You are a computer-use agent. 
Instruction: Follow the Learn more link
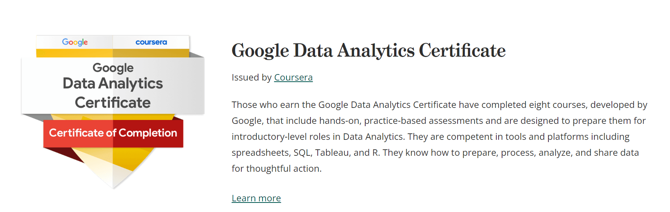click(x=256, y=198)
